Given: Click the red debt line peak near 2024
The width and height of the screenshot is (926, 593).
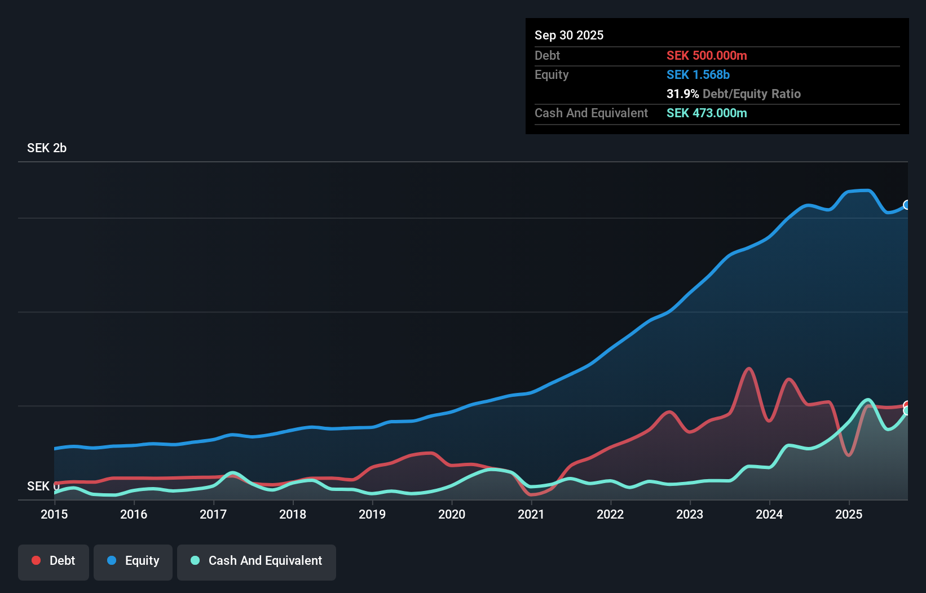Looking at the screenshot, I should coord(748,367).
